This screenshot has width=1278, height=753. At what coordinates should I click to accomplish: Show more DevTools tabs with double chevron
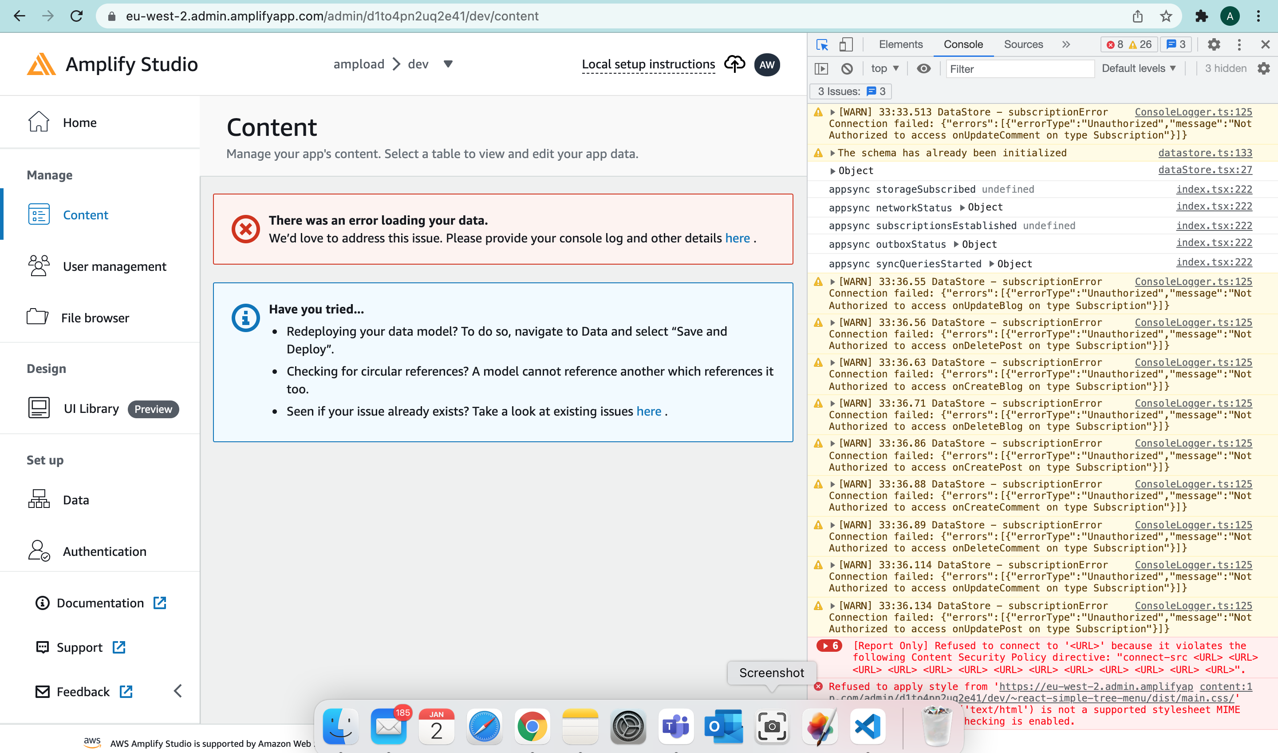(1066, 45)
